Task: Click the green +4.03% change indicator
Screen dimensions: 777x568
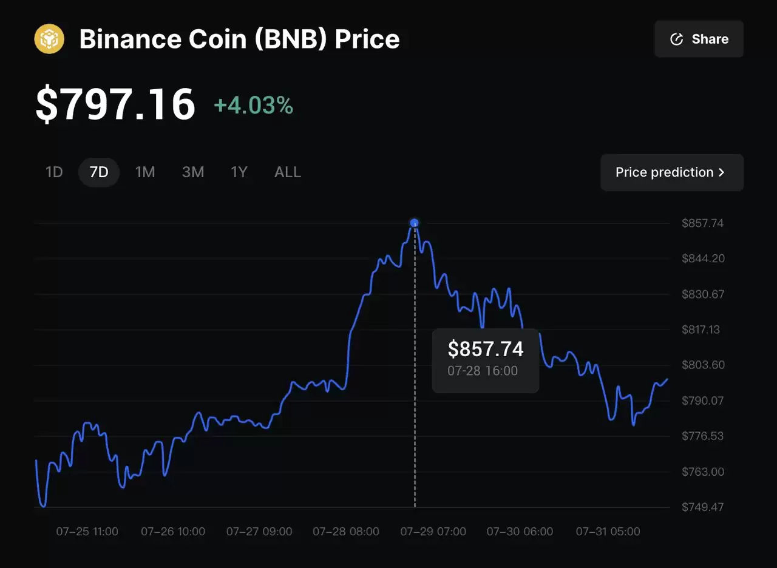Action: click(253, 104)
